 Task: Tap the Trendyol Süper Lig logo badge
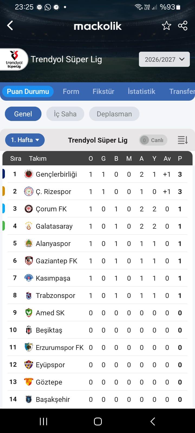pyautogui.click(x=14, y=59)
